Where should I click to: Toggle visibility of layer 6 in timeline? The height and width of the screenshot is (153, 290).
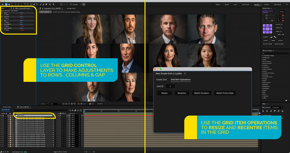[1, 125]
